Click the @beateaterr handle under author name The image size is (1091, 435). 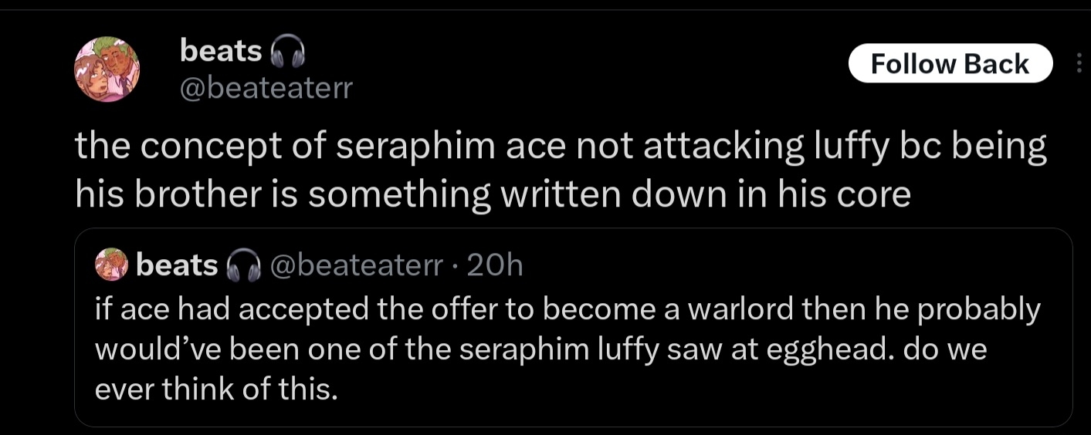pos(265,89)
